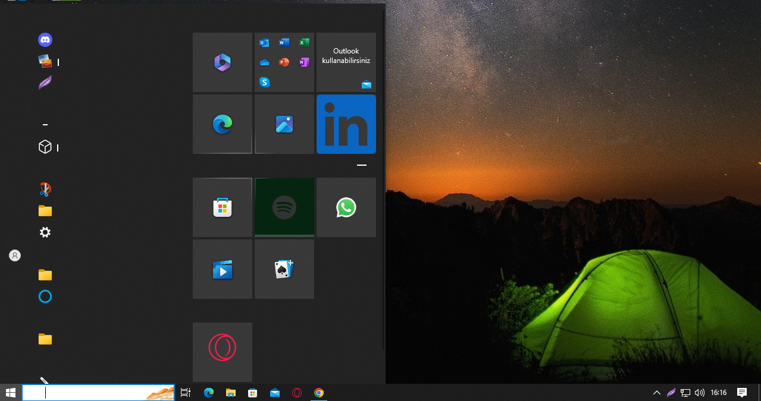Open the volume speaker tray icon
Screen dimensions: 761x401
click(700, 392)
